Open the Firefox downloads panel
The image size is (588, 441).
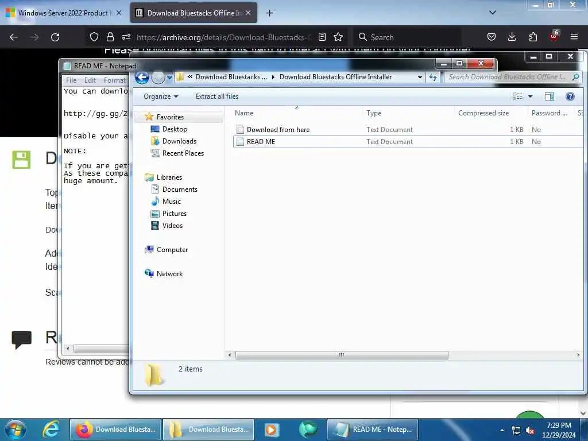tap(512, 37)
